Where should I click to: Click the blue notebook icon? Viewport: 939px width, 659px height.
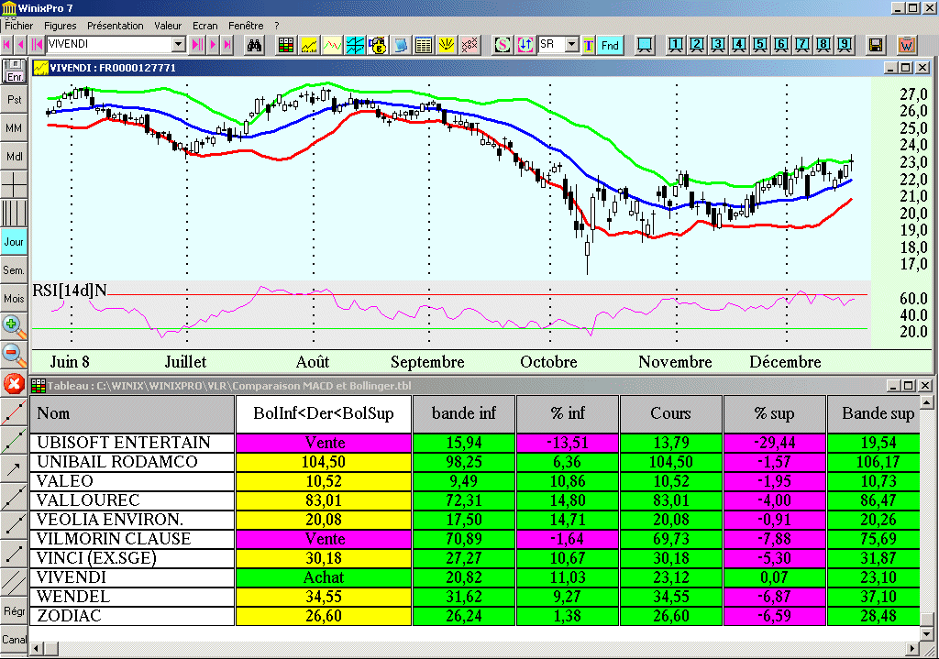point(400,45)
